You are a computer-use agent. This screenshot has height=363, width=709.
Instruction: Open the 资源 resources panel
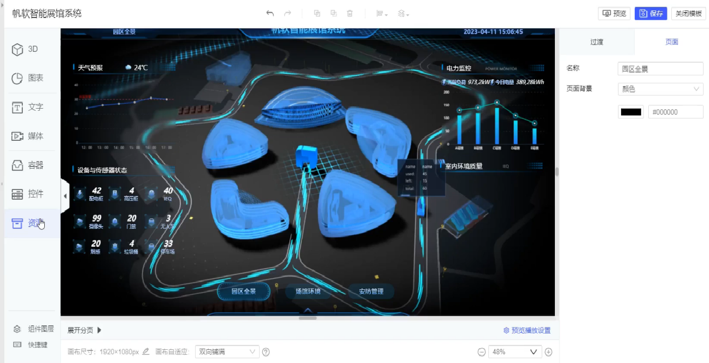[32, 223]
